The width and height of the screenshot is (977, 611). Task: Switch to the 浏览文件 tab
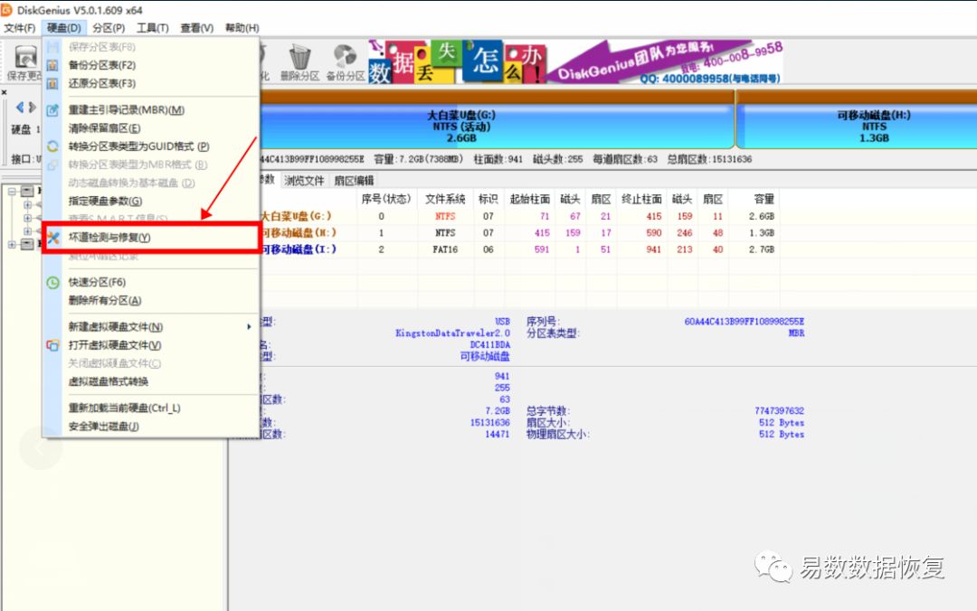click(304, 181)
